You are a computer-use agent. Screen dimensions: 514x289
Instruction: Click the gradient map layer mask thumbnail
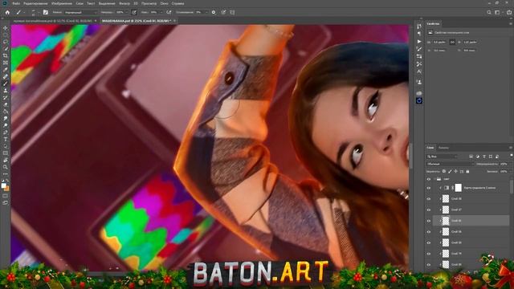[x=459, y=188]
